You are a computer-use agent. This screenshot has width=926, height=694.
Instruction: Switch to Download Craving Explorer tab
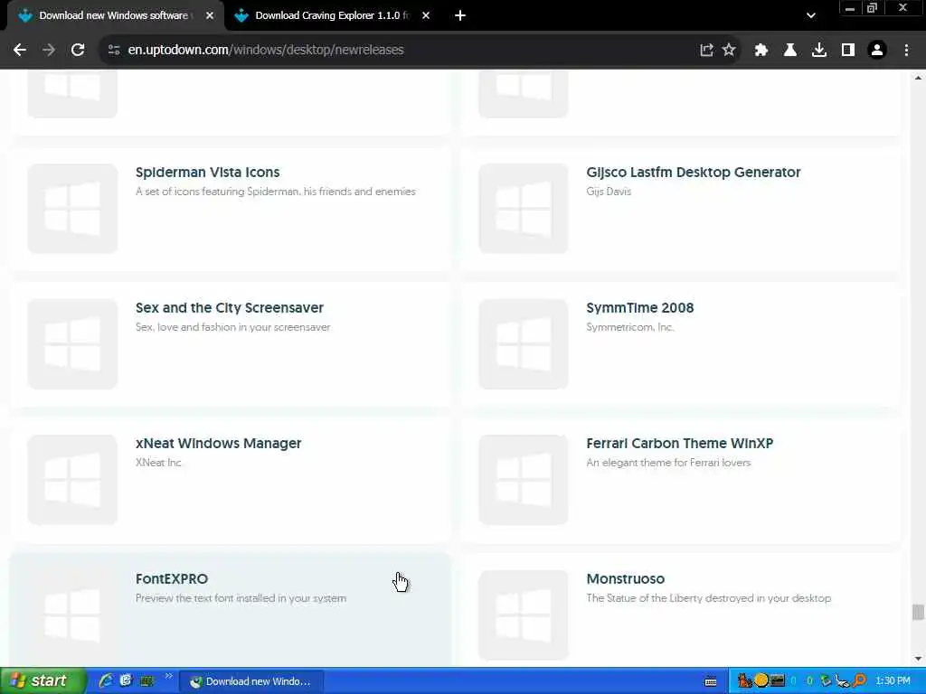coord(331,16)
